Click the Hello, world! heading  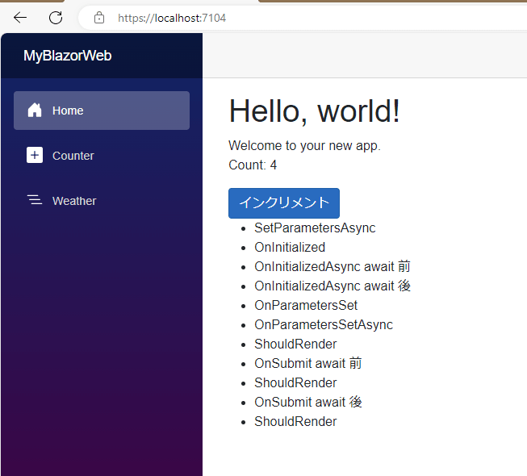(314, 111)
